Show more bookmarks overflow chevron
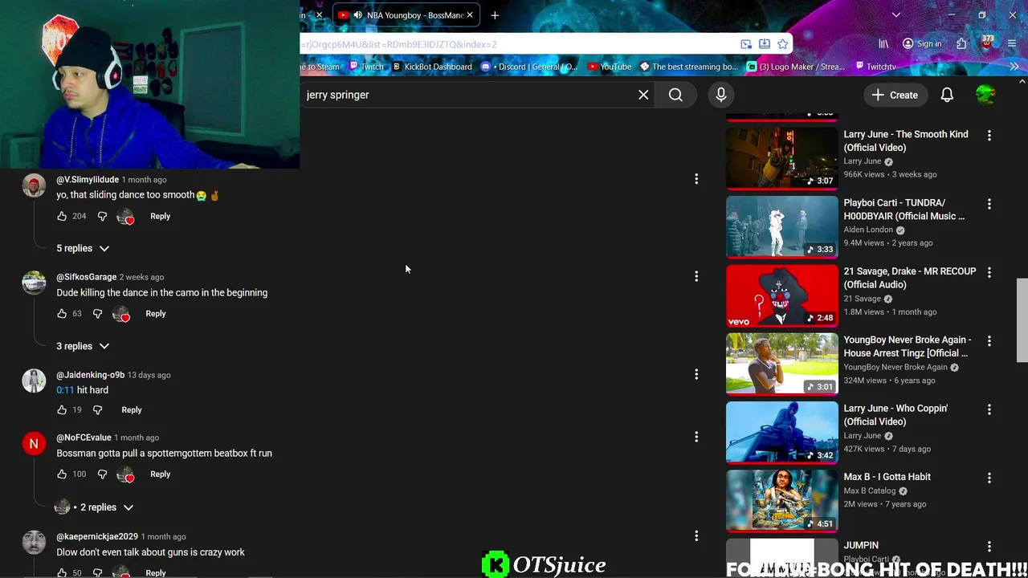This screenshot has width=1028, height=578. pos(1014,67)
